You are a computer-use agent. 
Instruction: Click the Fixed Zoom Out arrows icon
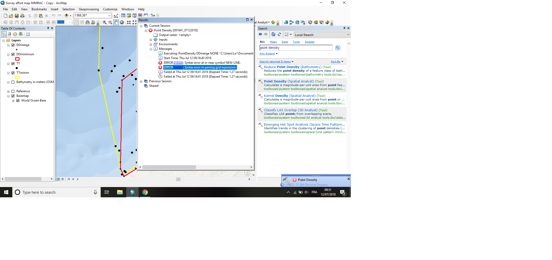coord(135,22)
